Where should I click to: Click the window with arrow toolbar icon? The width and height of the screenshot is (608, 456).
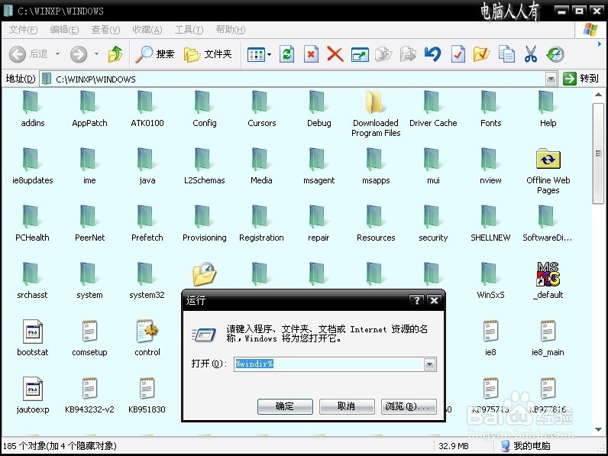coord(360,54)
